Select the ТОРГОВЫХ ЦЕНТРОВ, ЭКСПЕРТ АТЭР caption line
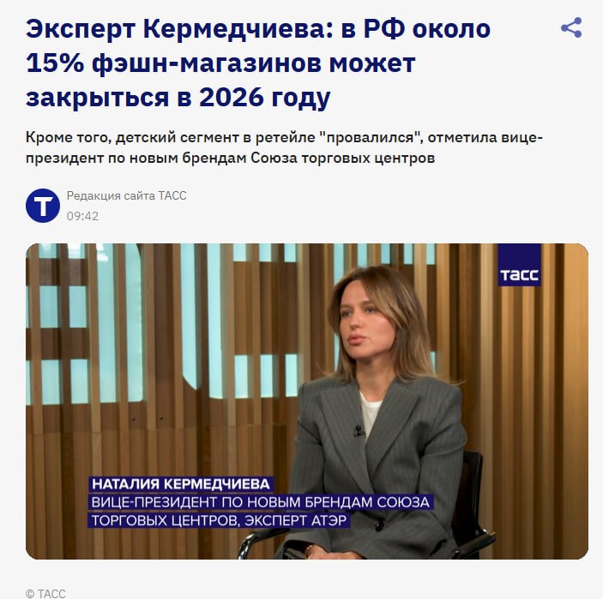This screenshot has width=603, height=599. 219,520
